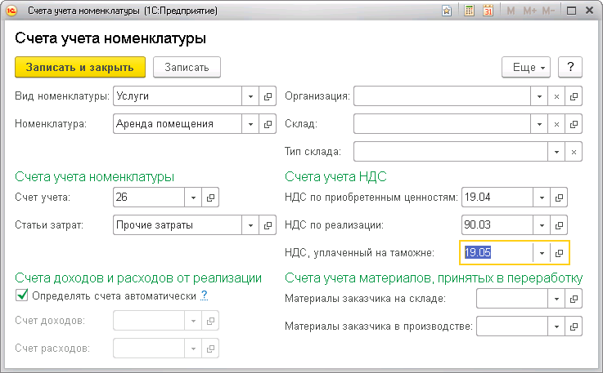Expand the Номенклатура dropdown list

[x=250, y=124]
